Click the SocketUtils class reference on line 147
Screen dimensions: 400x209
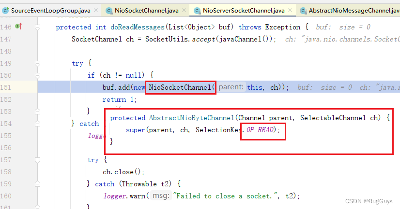(168, 39)
